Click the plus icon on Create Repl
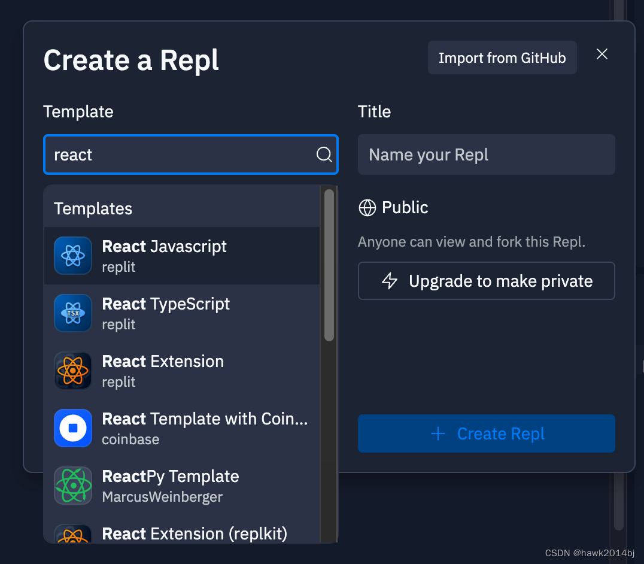The image size is (644, 564). [438, 433]
